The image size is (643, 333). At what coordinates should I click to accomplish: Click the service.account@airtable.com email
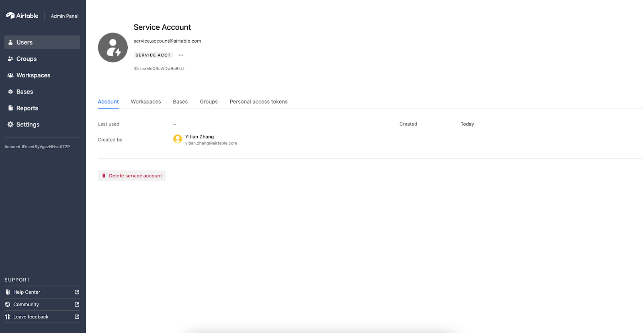pos(168,41)
